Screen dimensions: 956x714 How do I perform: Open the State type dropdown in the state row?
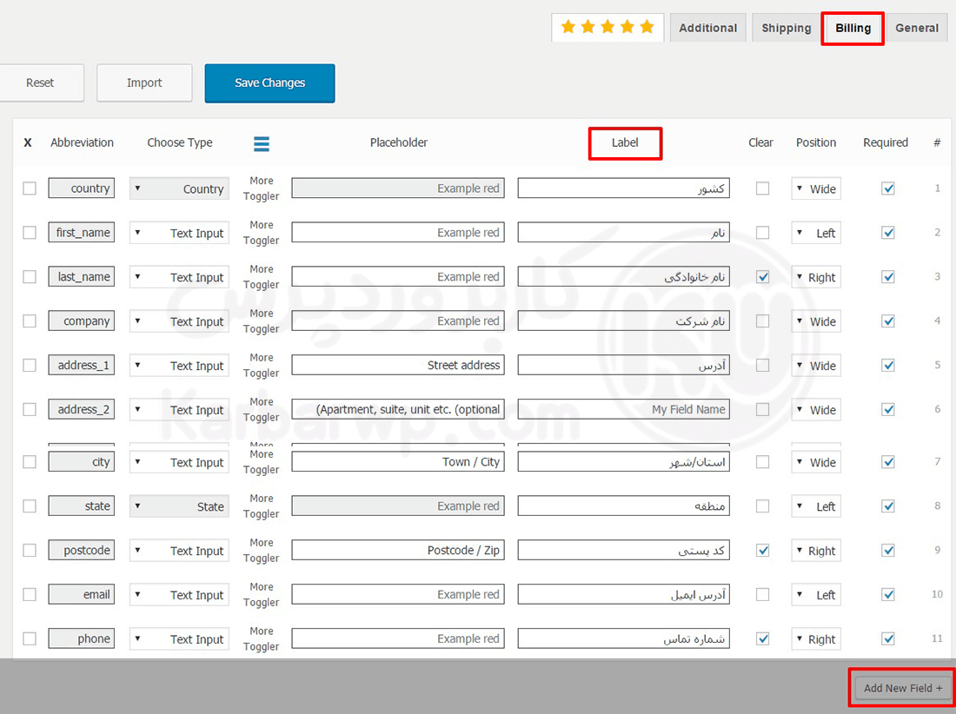coord(179,506)
